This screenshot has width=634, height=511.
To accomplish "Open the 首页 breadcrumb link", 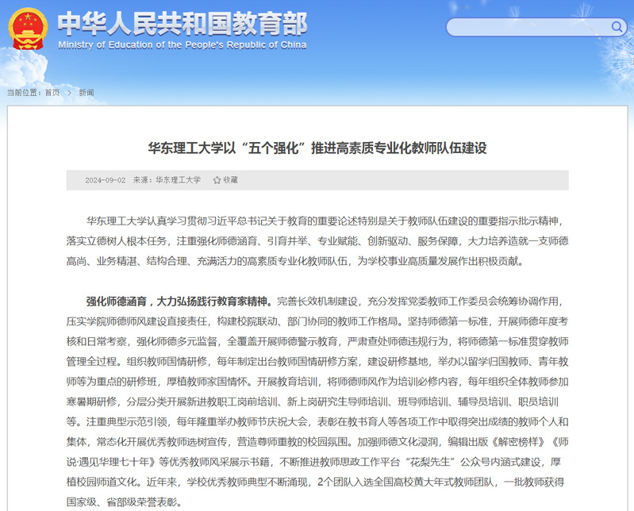I will (x=52, y=93).
